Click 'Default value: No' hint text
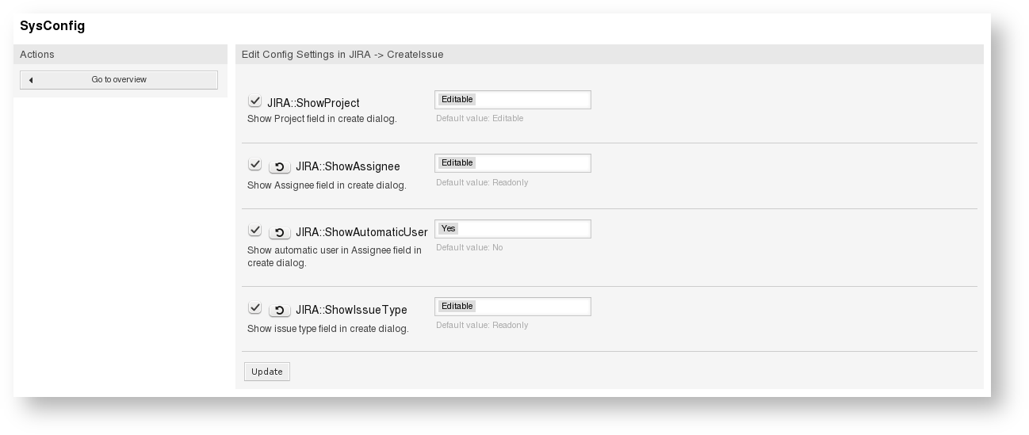1029x435 pixels. (469, 247)
